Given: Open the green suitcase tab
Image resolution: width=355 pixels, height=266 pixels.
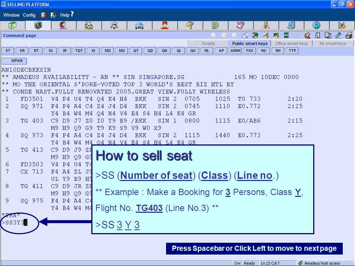Looking at the screenshot, I should (x=13, y=25).
